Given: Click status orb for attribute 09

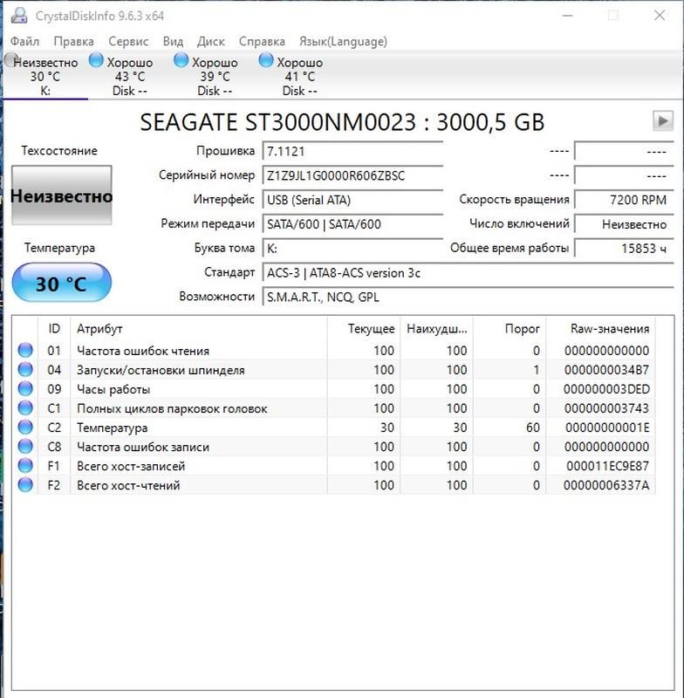Looking at the screenshot, I should tap(25, 388).
